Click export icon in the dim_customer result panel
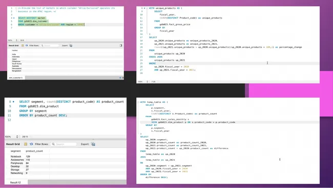 pyautogui.click(x=71, y=46)
